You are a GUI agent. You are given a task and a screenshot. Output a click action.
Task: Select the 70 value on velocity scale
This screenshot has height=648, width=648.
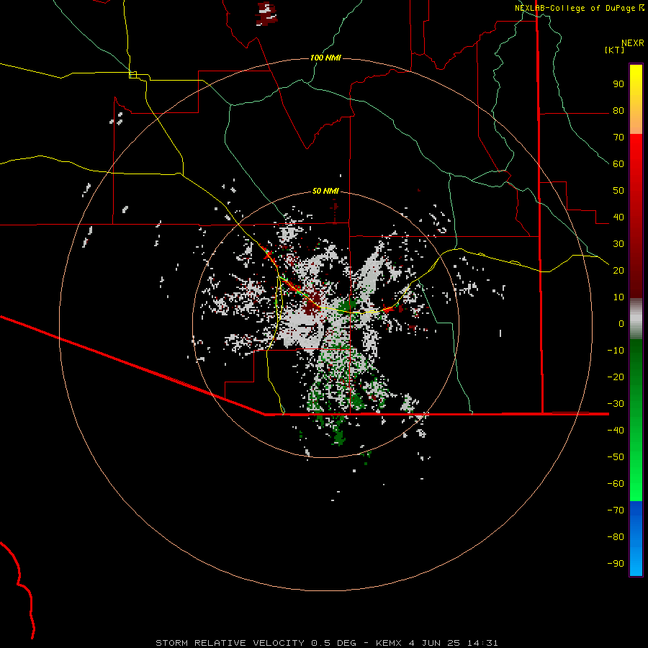(x=618, y=138)
